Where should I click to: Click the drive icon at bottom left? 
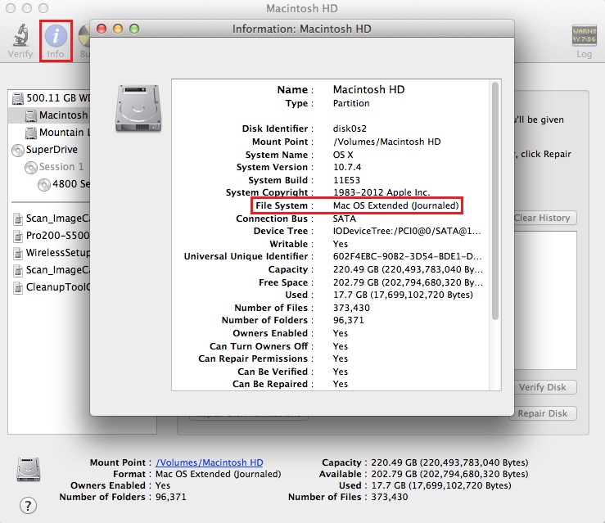coord(29,469)
